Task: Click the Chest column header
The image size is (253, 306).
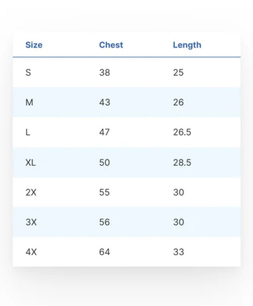Action: 111,45
